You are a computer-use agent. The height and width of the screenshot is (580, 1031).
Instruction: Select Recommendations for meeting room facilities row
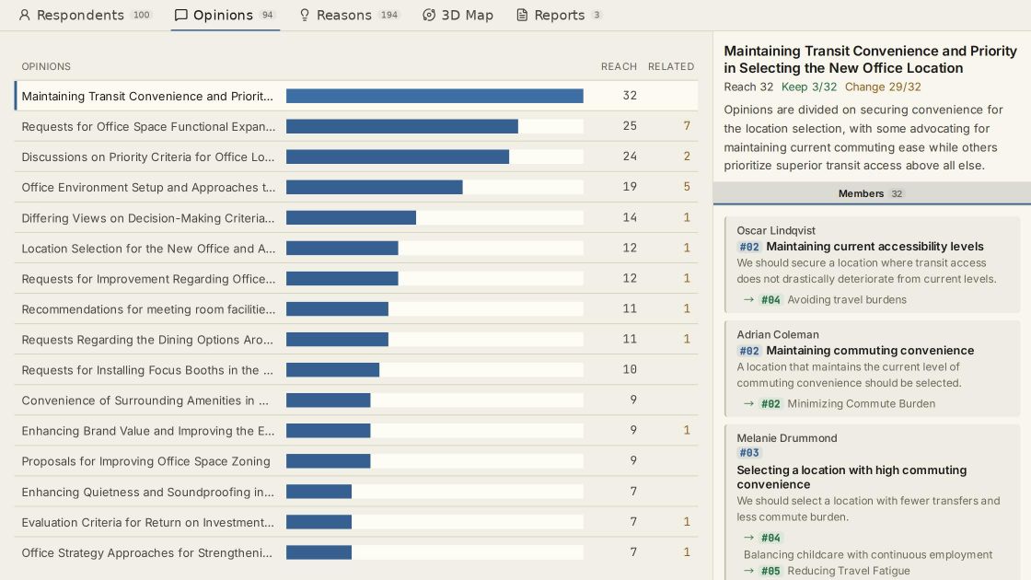click(x=356, y=309)
